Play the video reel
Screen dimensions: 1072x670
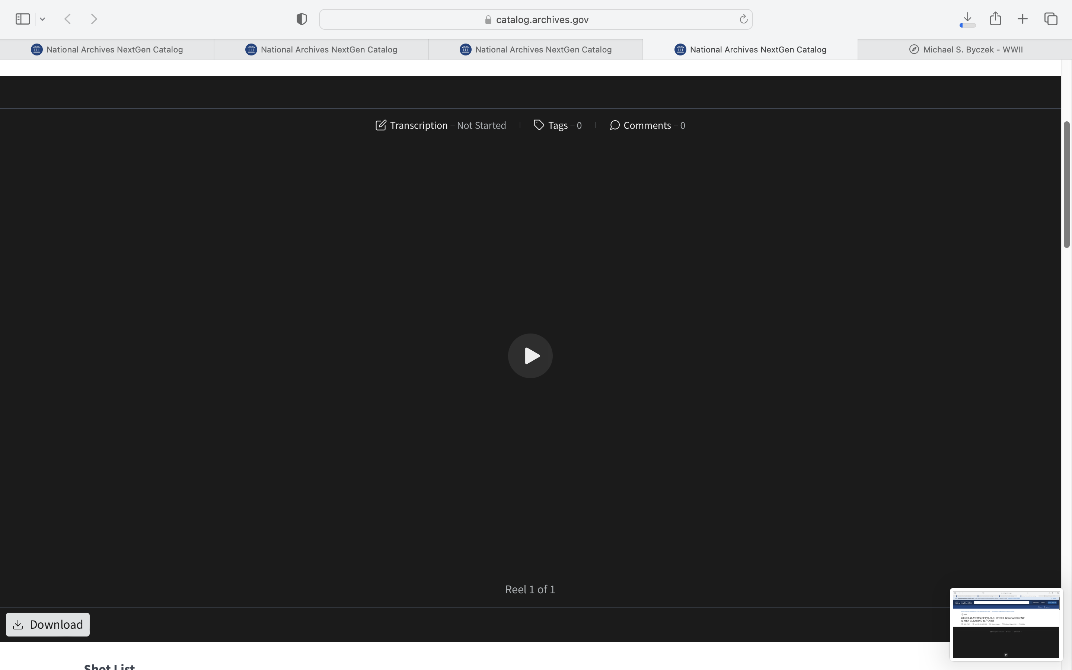530,356
